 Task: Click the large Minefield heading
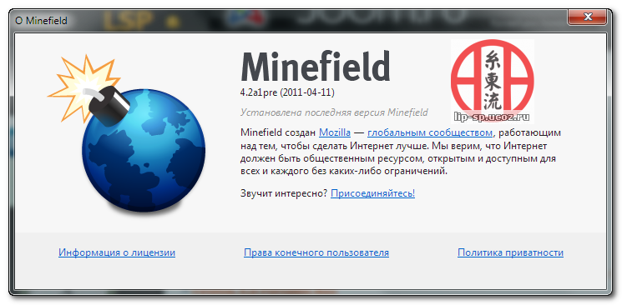[x=316, y=66]
